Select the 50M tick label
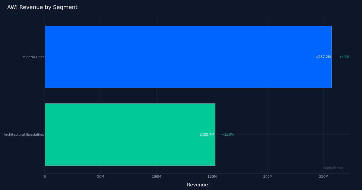This screenshot has width=362, height=190. pyautogui.click(x=101, y=176)
